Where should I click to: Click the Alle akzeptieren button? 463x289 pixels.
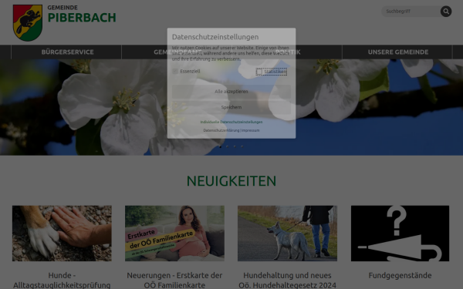coord(231,92)
